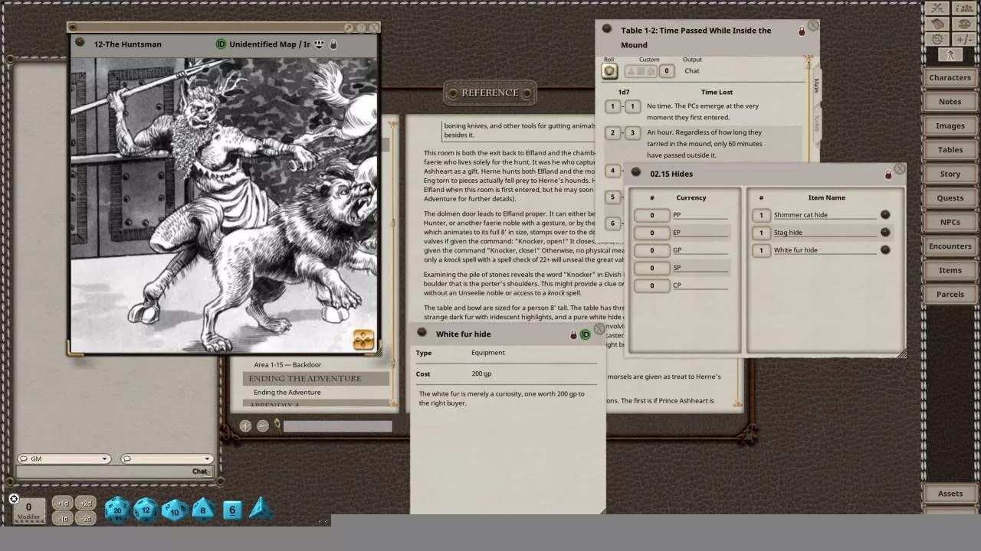Toggle the lock on Huntsman image window

tap(333, 44)
